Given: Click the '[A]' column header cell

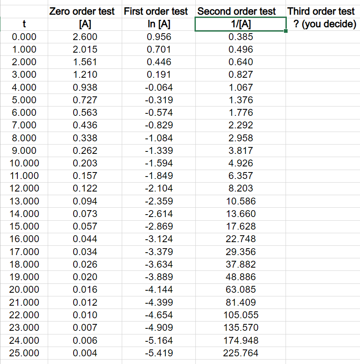Looking at the screenshot, I should 85,24.
